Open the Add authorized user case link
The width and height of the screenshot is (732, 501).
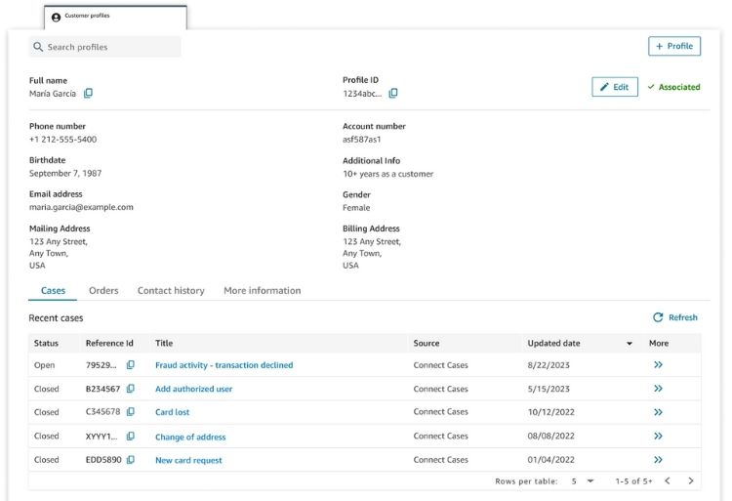click(x=193, y=389)
